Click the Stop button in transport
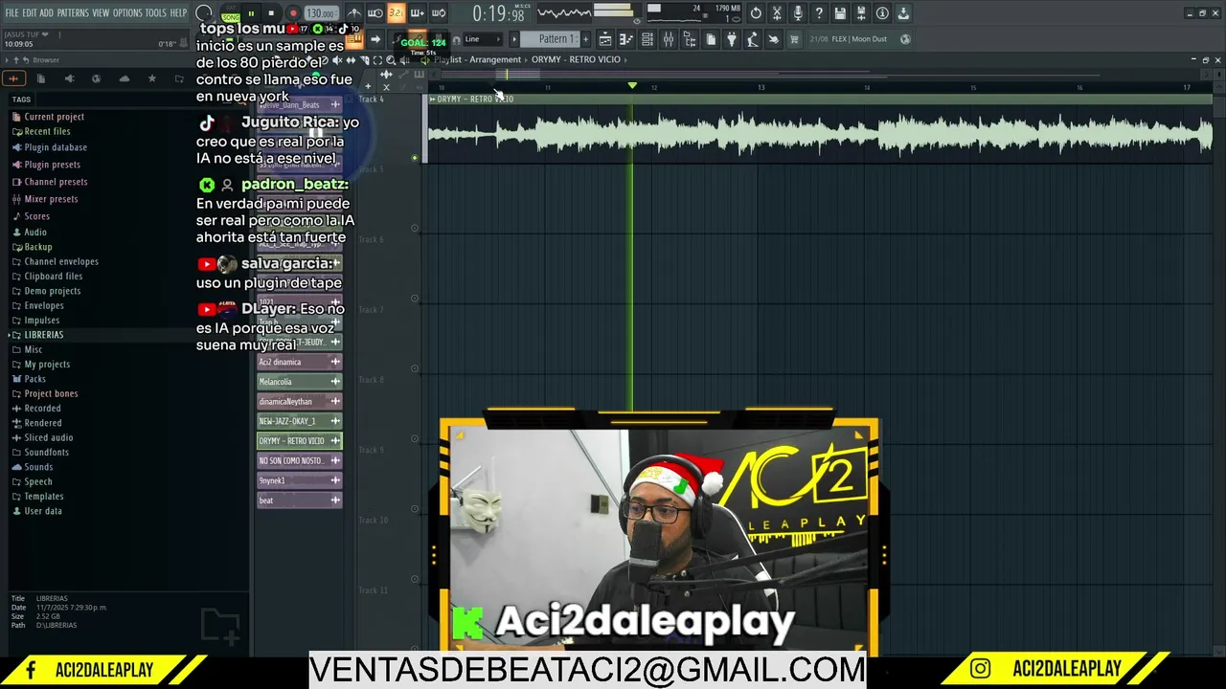Image resolution: width=1226 pixels, height=689 pixels. 271,13
